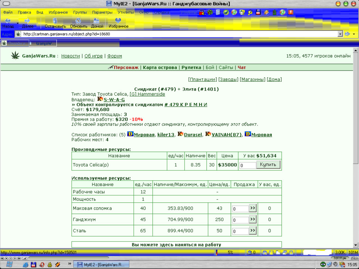Expand the address bar URL dropdown
The image size is (359, 269).
[x=340, y=34]
